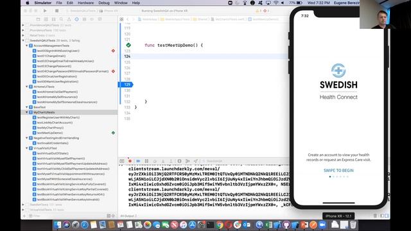Select testInvalidCredentials() test
Viewport: 411px width, 231px height.
pyautogui.click(x=53, y=143)
